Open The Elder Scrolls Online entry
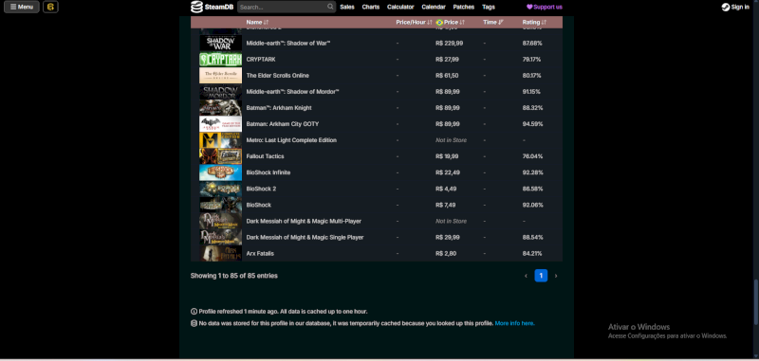This screenshot has height=361, width=759. [277, 76]
